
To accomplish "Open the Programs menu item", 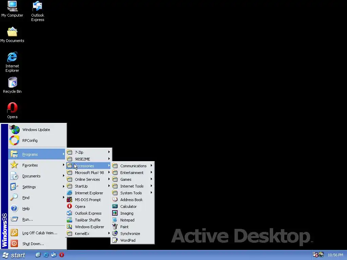I will coord(37,154).
